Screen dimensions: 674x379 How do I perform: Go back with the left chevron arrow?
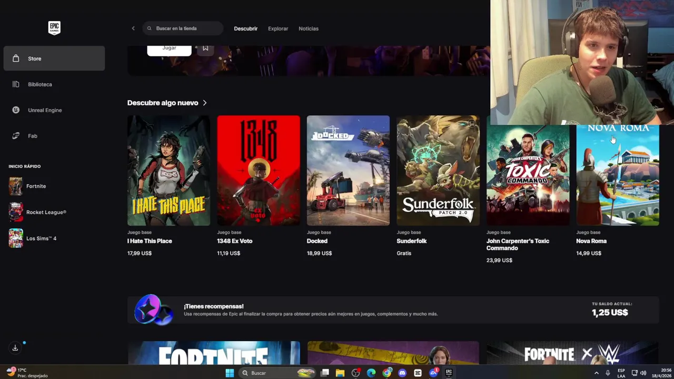tap(133, 28)
